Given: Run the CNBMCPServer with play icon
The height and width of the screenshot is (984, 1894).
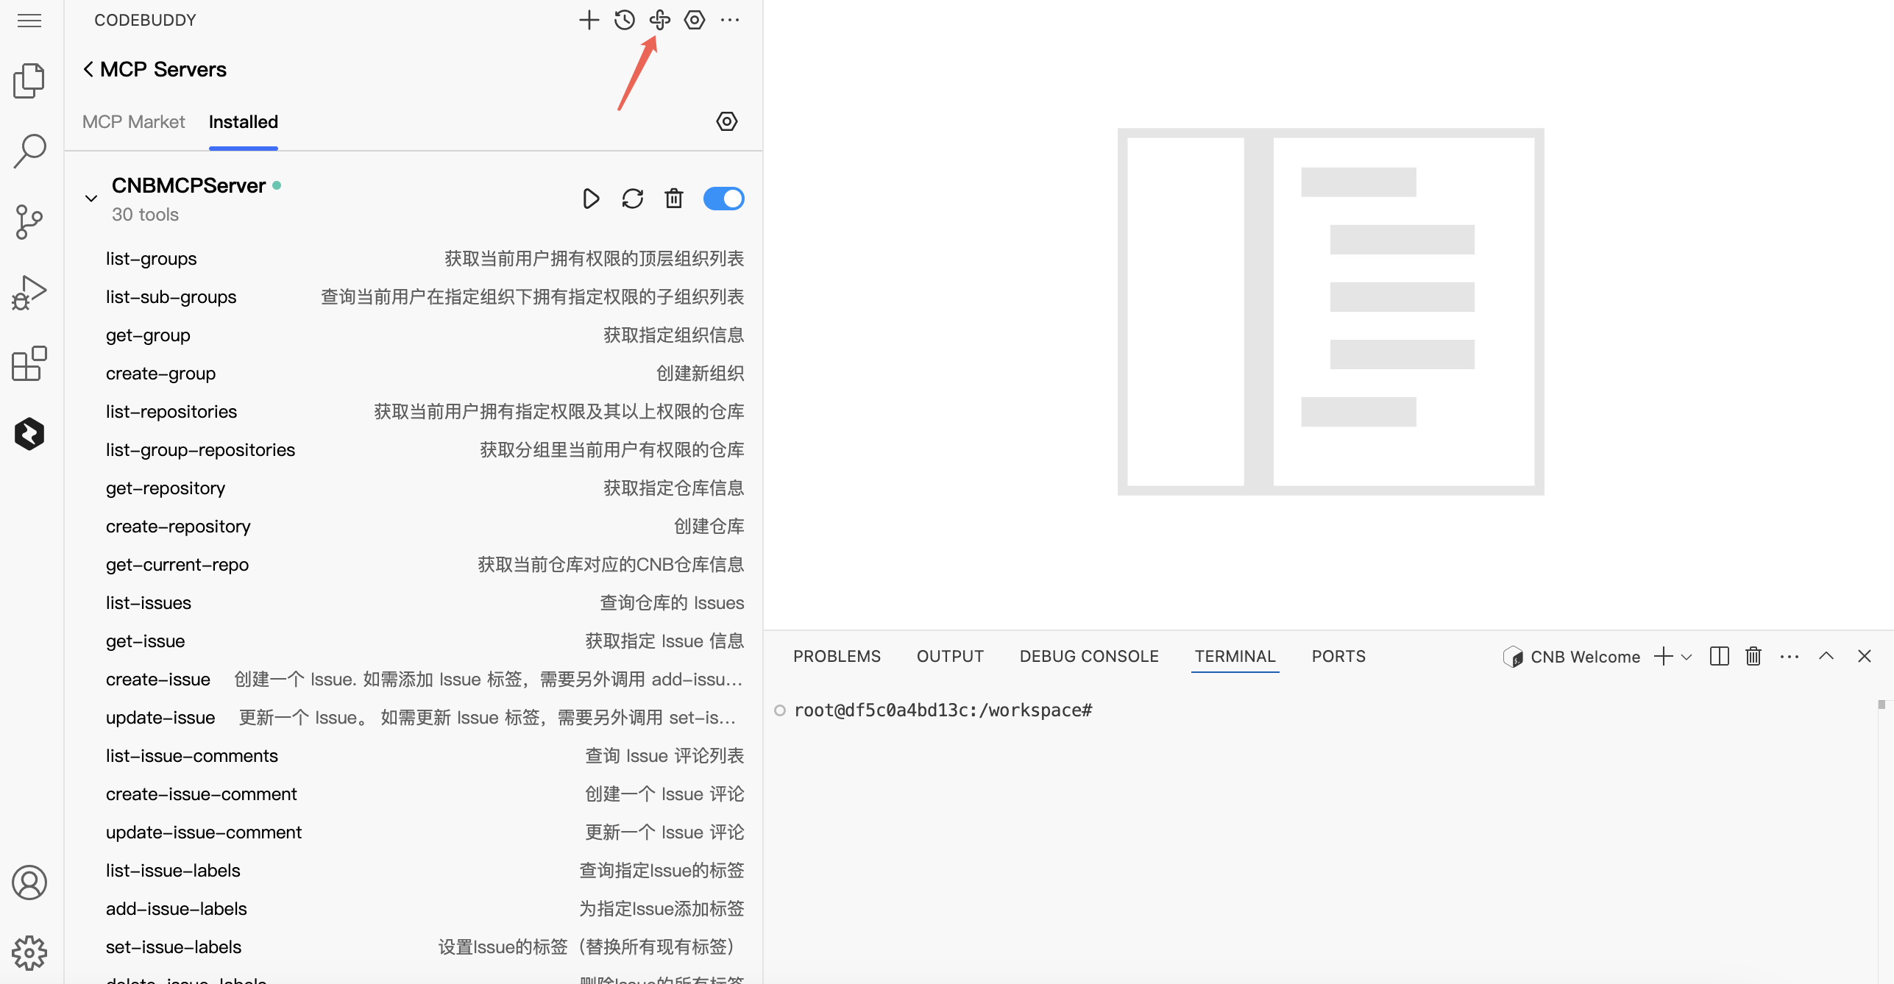Looking at the screenshot, I should 591,199.
